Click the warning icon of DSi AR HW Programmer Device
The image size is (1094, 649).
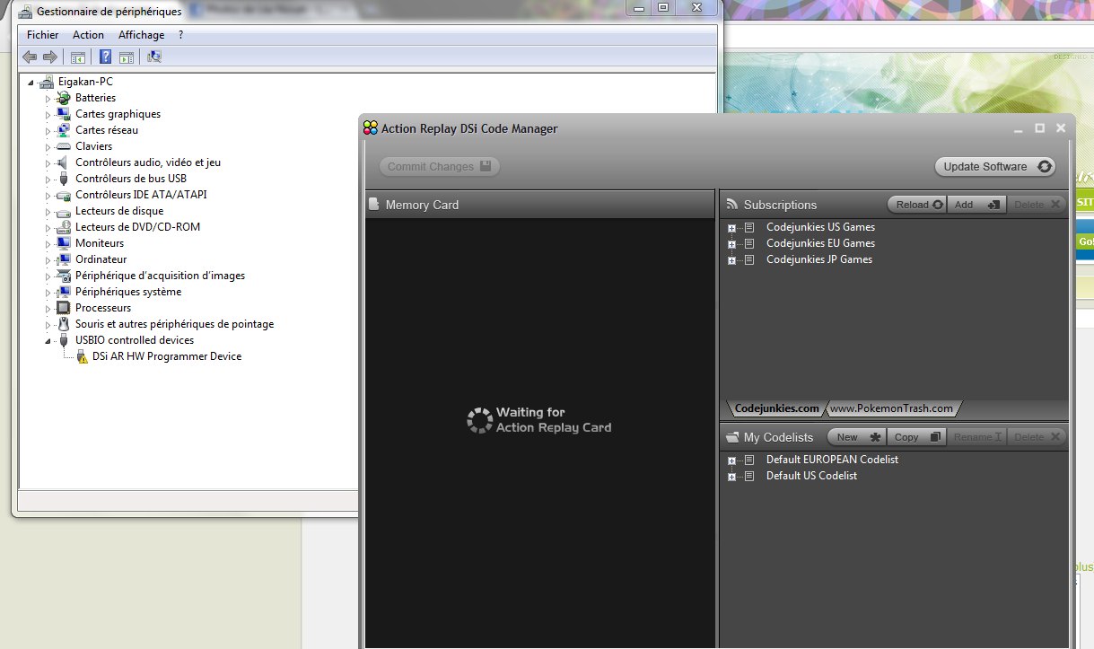[x=81, y=356]
